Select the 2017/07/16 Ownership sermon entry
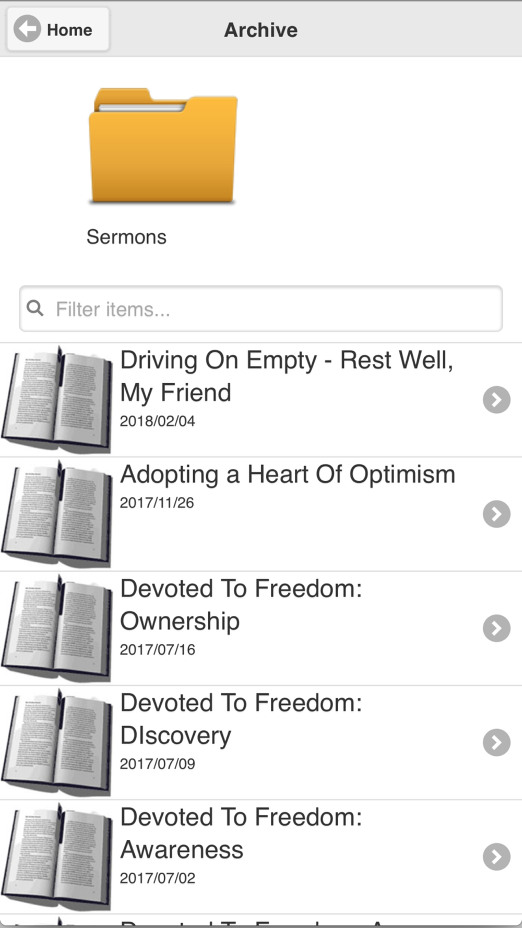Screen dimensions: 522x928 click(x=261, y=628)
